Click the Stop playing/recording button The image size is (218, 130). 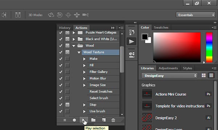point(65,120)
